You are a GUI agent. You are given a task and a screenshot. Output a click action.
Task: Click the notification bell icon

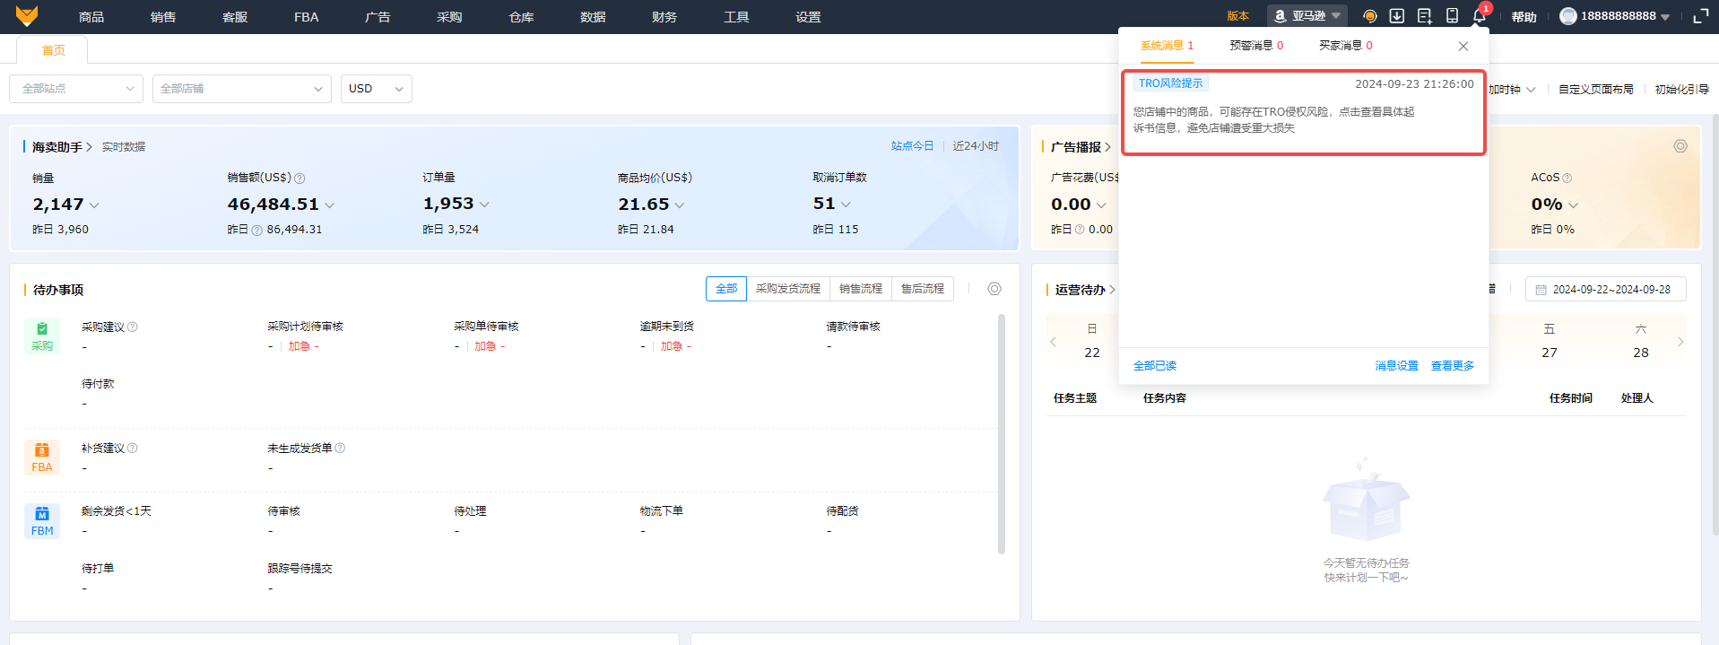click(1479, 16)
